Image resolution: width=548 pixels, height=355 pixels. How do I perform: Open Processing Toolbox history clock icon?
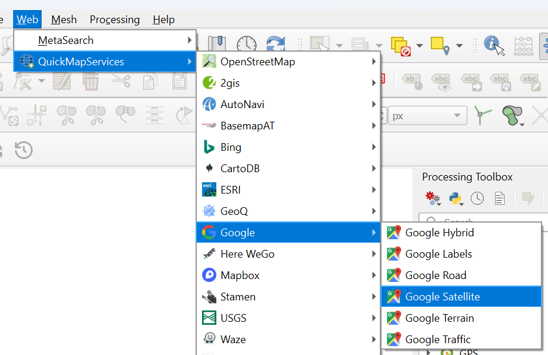477,198
